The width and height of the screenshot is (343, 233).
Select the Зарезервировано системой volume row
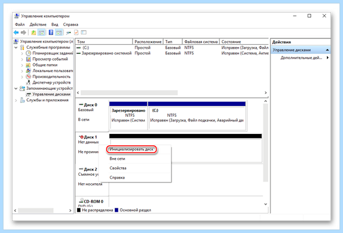pyautogui.click(x=172, y=53)
